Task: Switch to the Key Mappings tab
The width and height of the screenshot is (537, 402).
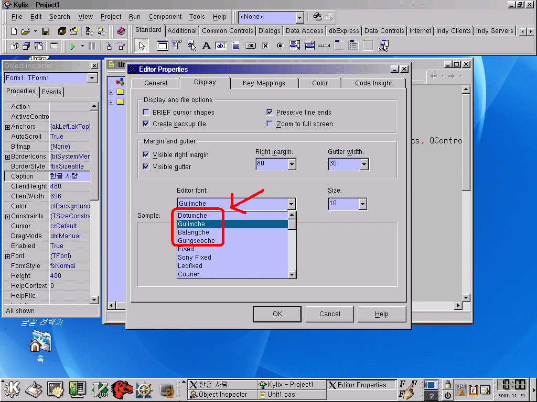Action: pyautogui.click(x=264, y=83)
